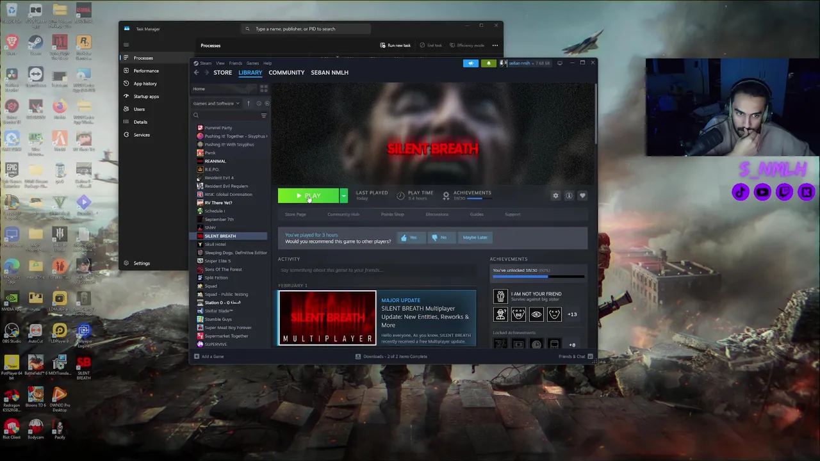Image resolution: width=820 pixels, height=461 pixels.
Task: Open the Games menu in Steam
Action: (x=252, y=63)
